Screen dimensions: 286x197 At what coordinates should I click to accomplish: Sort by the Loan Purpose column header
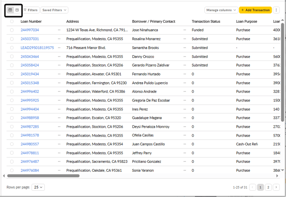click(246, 21)
